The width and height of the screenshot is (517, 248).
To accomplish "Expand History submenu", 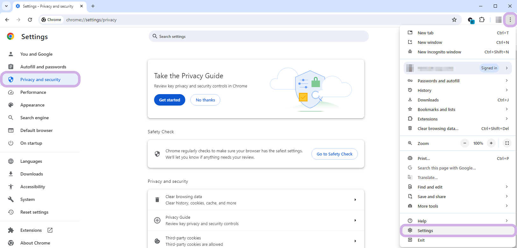I will 458,90.
